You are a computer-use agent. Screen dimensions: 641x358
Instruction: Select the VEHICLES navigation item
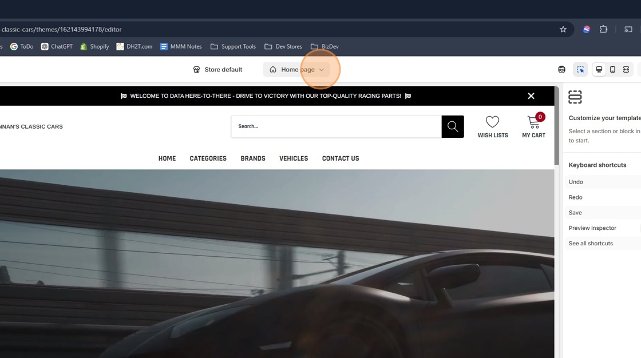[294, 158]
